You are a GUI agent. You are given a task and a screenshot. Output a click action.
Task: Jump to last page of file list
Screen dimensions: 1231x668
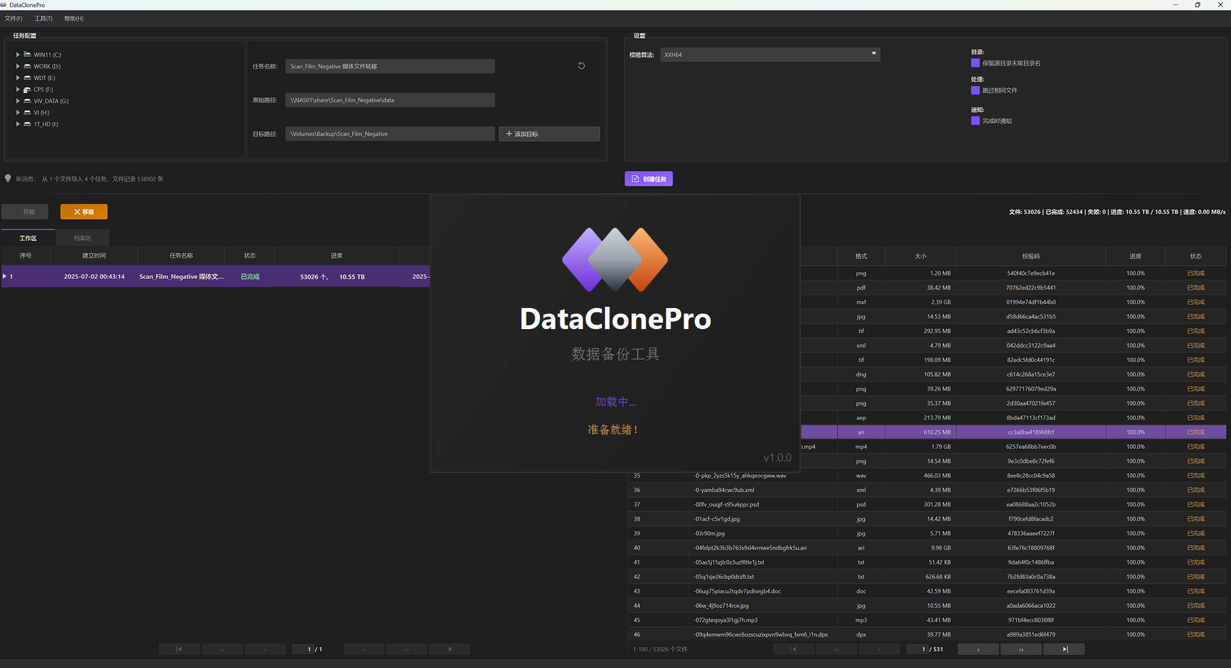coord(1065,649)
